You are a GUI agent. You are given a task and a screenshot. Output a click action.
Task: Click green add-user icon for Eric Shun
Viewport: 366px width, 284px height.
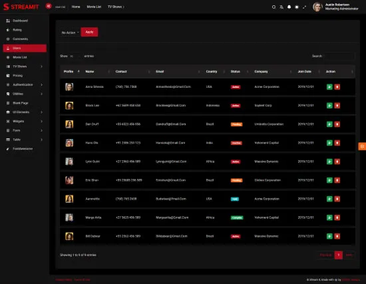point(329,180)
